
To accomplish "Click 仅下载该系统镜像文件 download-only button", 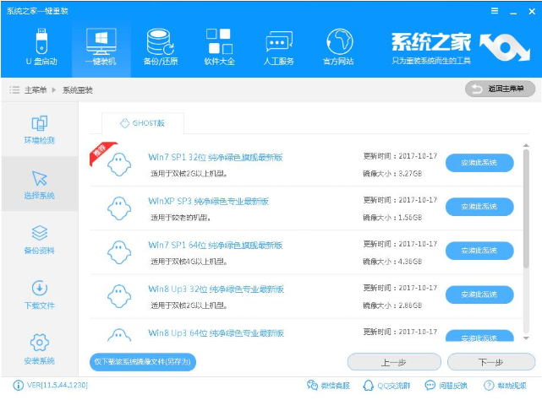I will (x=143, y=362).
